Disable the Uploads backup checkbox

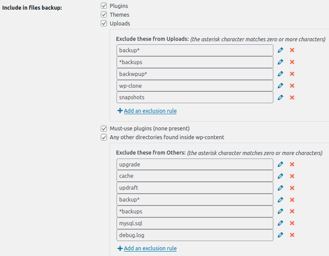point(104,23)
